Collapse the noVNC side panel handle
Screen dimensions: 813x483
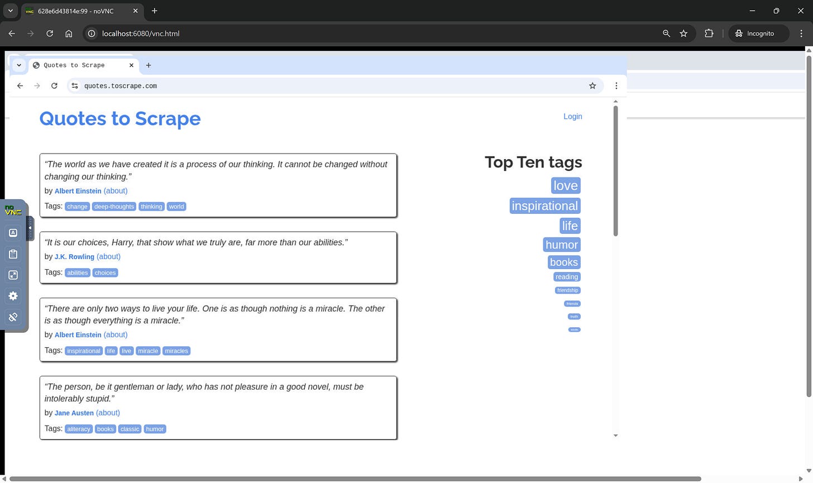point(30,227)
